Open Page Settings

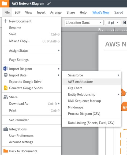[32, 60]
